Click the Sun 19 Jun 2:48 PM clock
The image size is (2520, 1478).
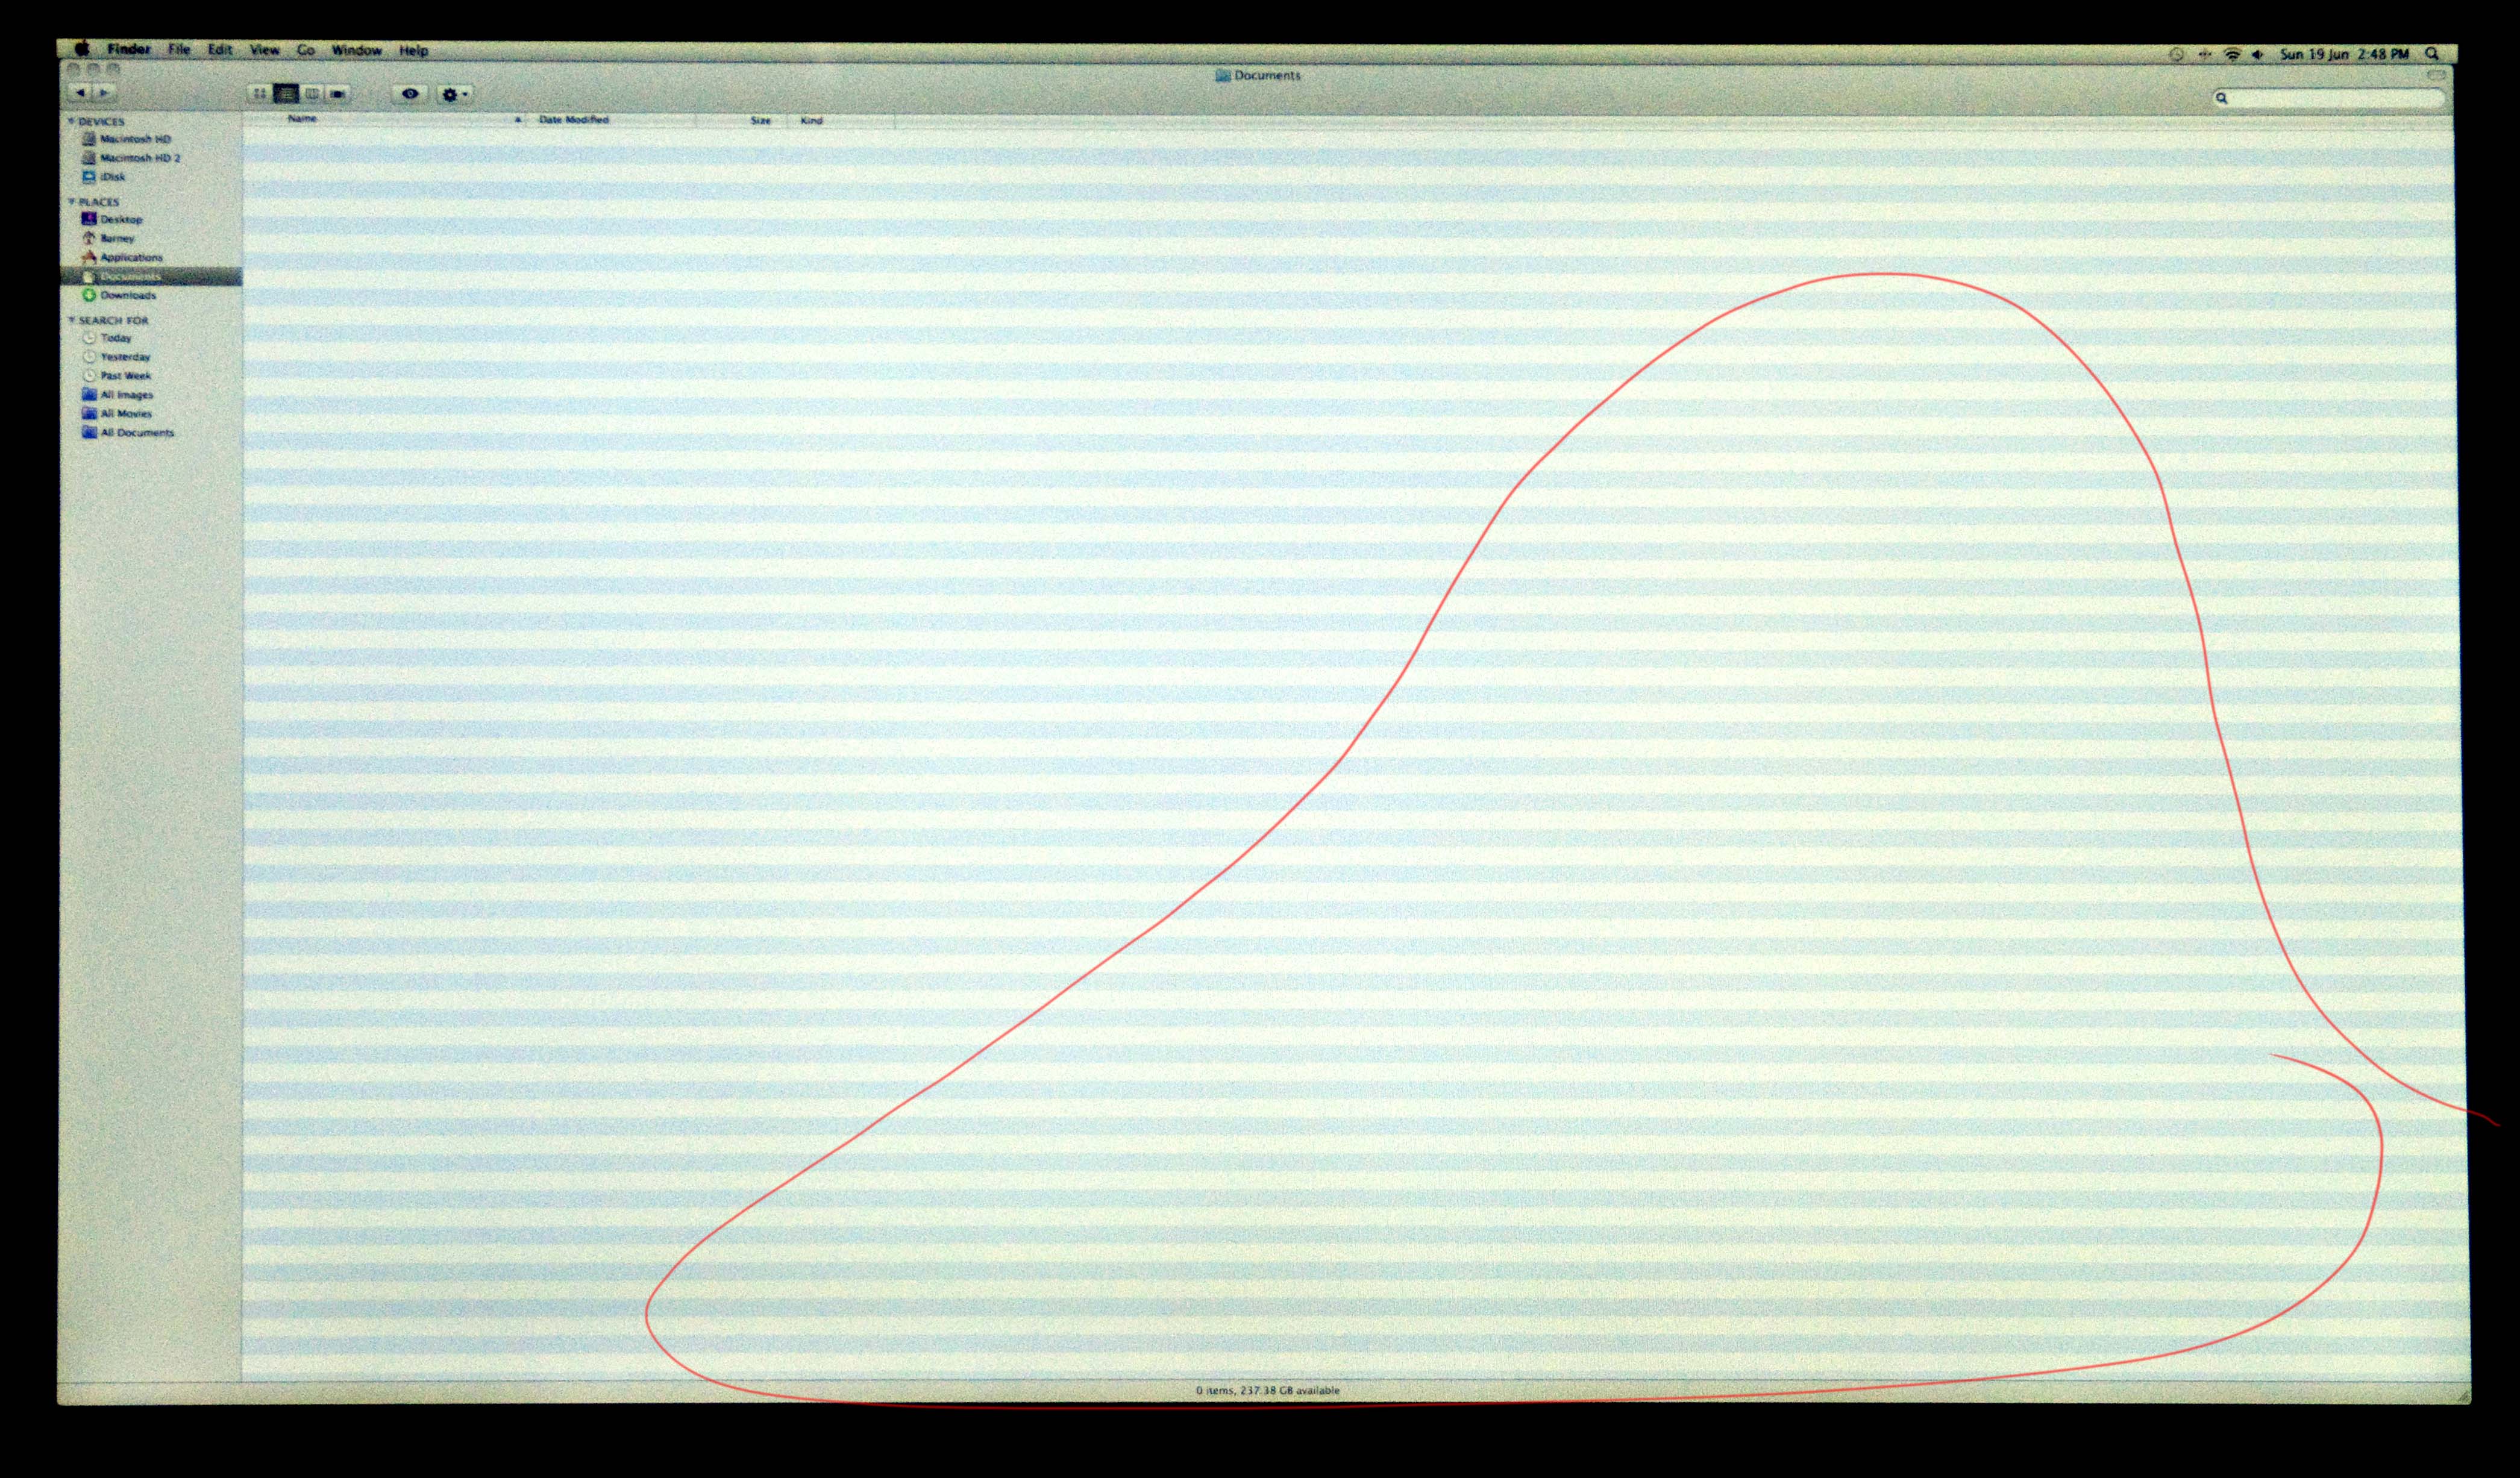tap(2344, 54)
